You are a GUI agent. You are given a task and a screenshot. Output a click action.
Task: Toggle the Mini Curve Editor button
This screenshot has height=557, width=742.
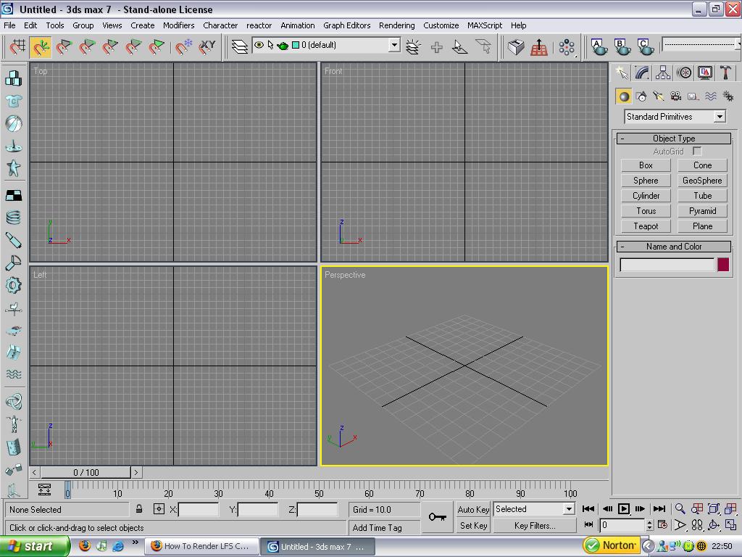click(44, 490)
